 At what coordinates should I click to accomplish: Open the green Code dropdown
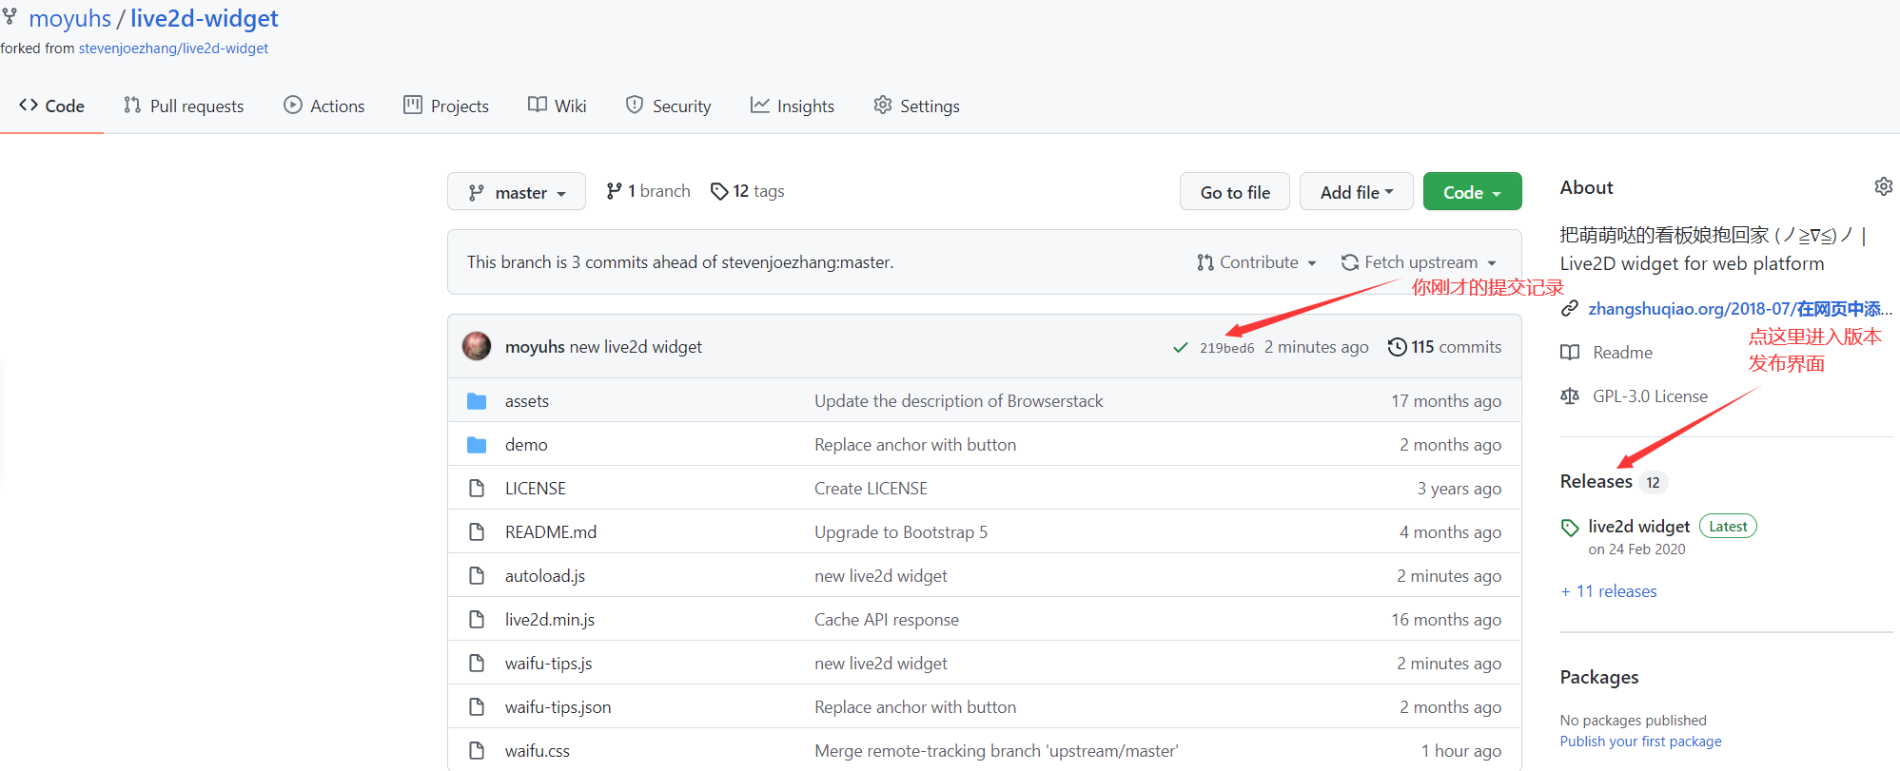1472,192
